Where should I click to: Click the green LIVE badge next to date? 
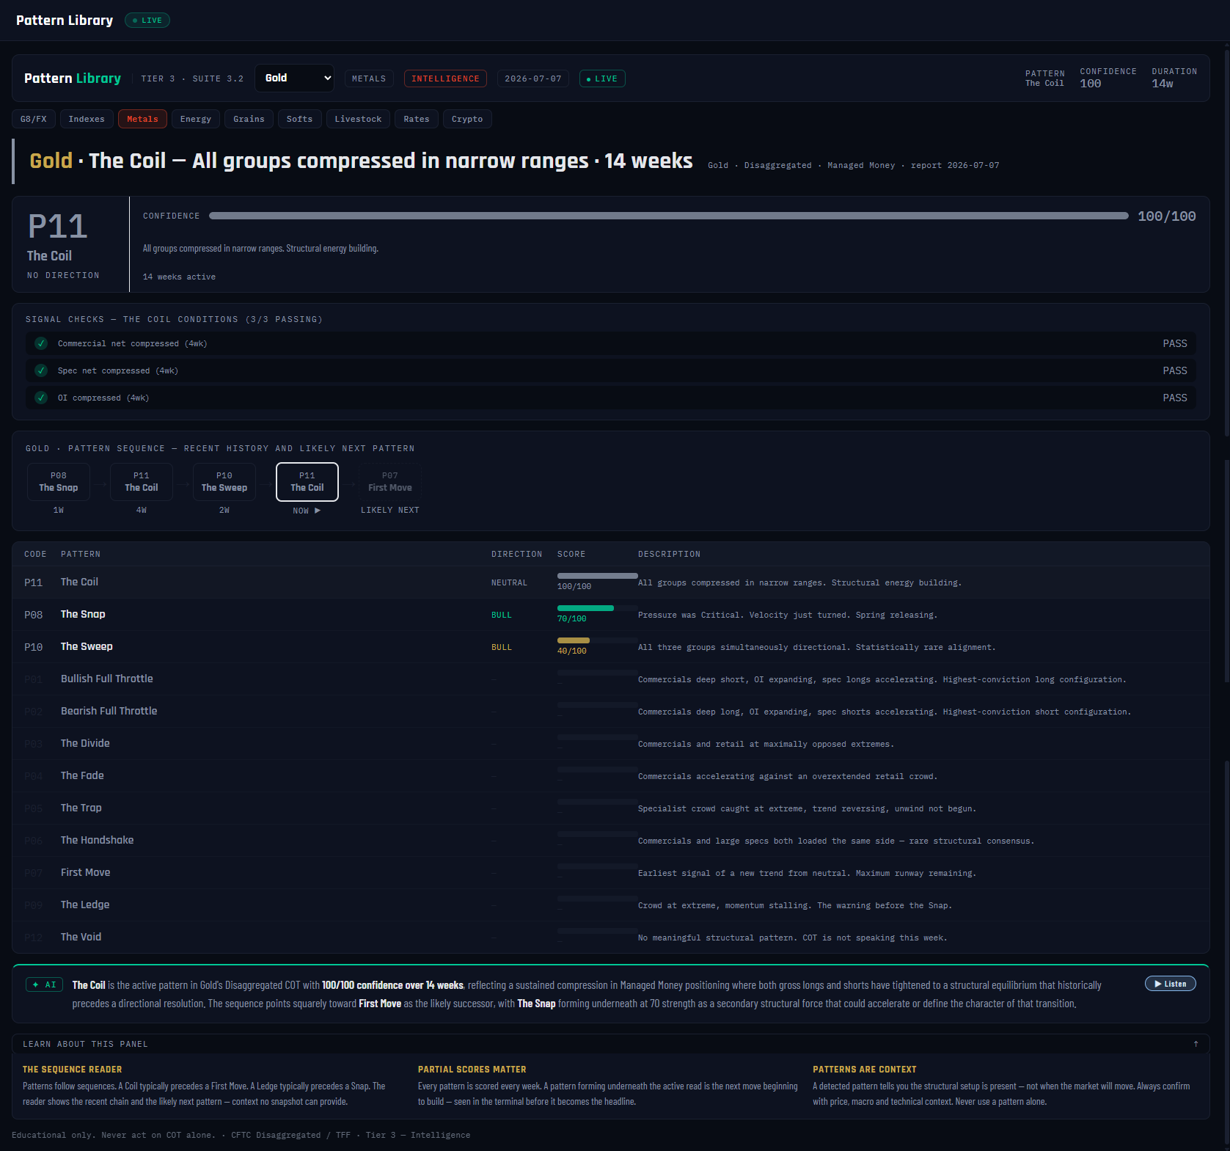(602, 78)
